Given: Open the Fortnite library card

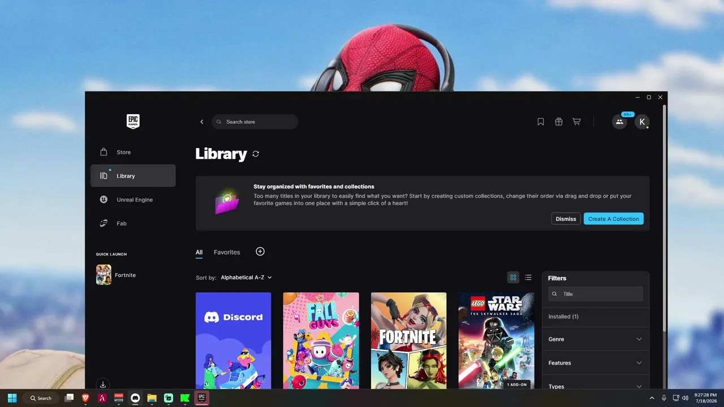Looking at the screenshot, I should point(408,341).
